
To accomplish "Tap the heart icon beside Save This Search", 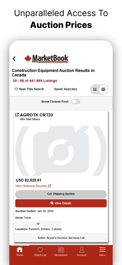I will tap(16, 89).
